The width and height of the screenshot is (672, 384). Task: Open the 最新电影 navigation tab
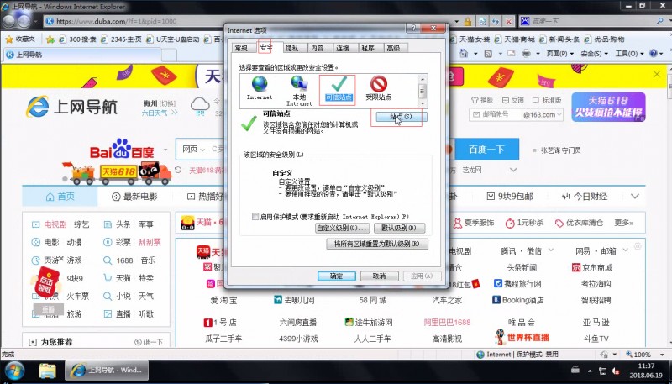click(x=134, y=197)
